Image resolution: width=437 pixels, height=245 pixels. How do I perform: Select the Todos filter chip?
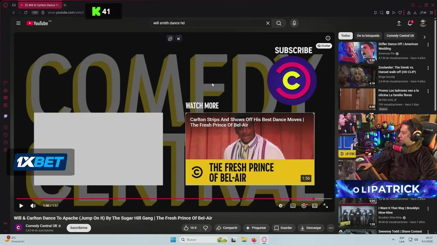tap(346, 36)
